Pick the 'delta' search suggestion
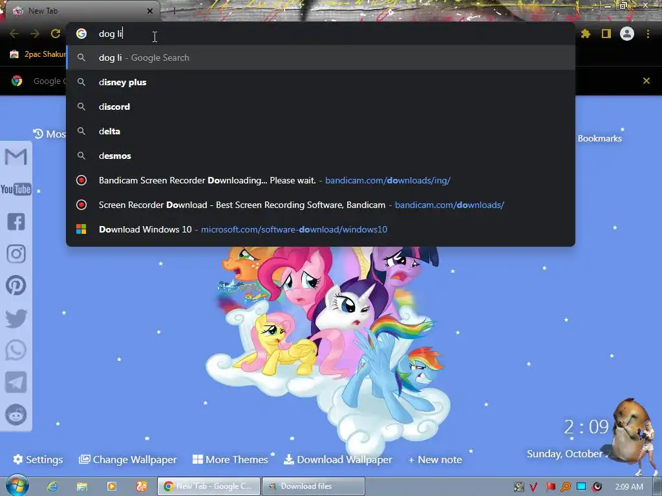The image size is (662, 496). click(321, 131)
